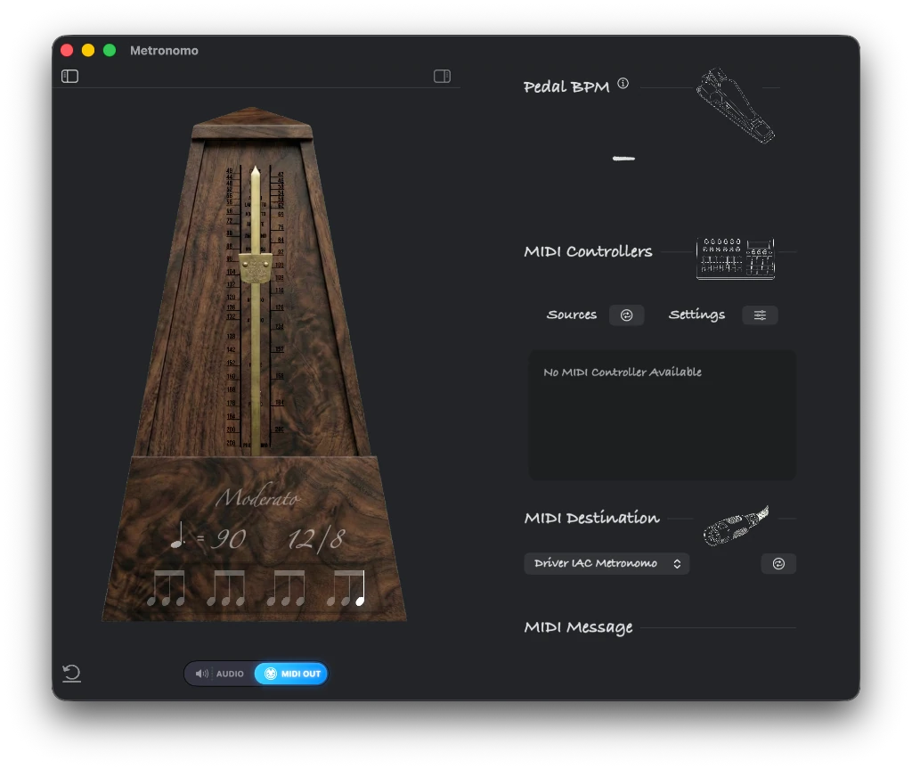This screenshot has height=769, width=912.
Task: Click the 90 BPM value
Action: coord(228,539)
